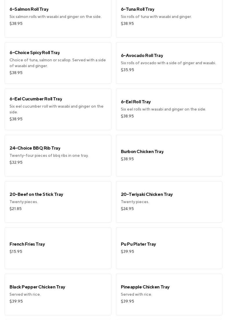Viewport: 227px width, 320px height.
Task: Add the 24-Choice BBQ Rib Tray
Action: pos(35,148)
